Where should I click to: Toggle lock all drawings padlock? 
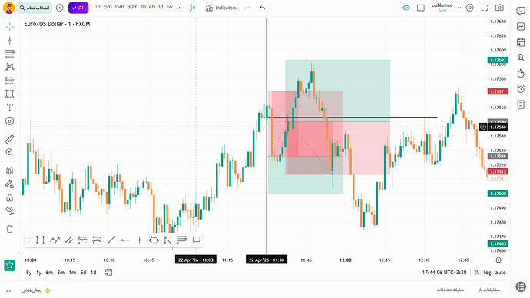[9, 197]
